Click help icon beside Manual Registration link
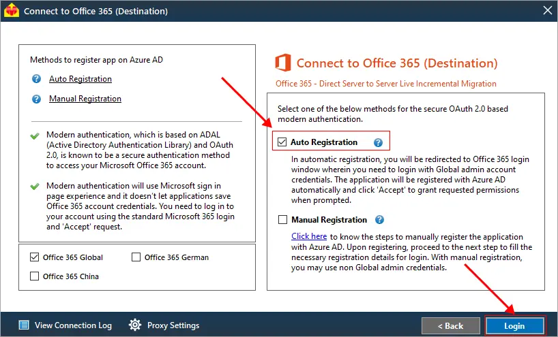558x337 pixels. pos(36,99)
